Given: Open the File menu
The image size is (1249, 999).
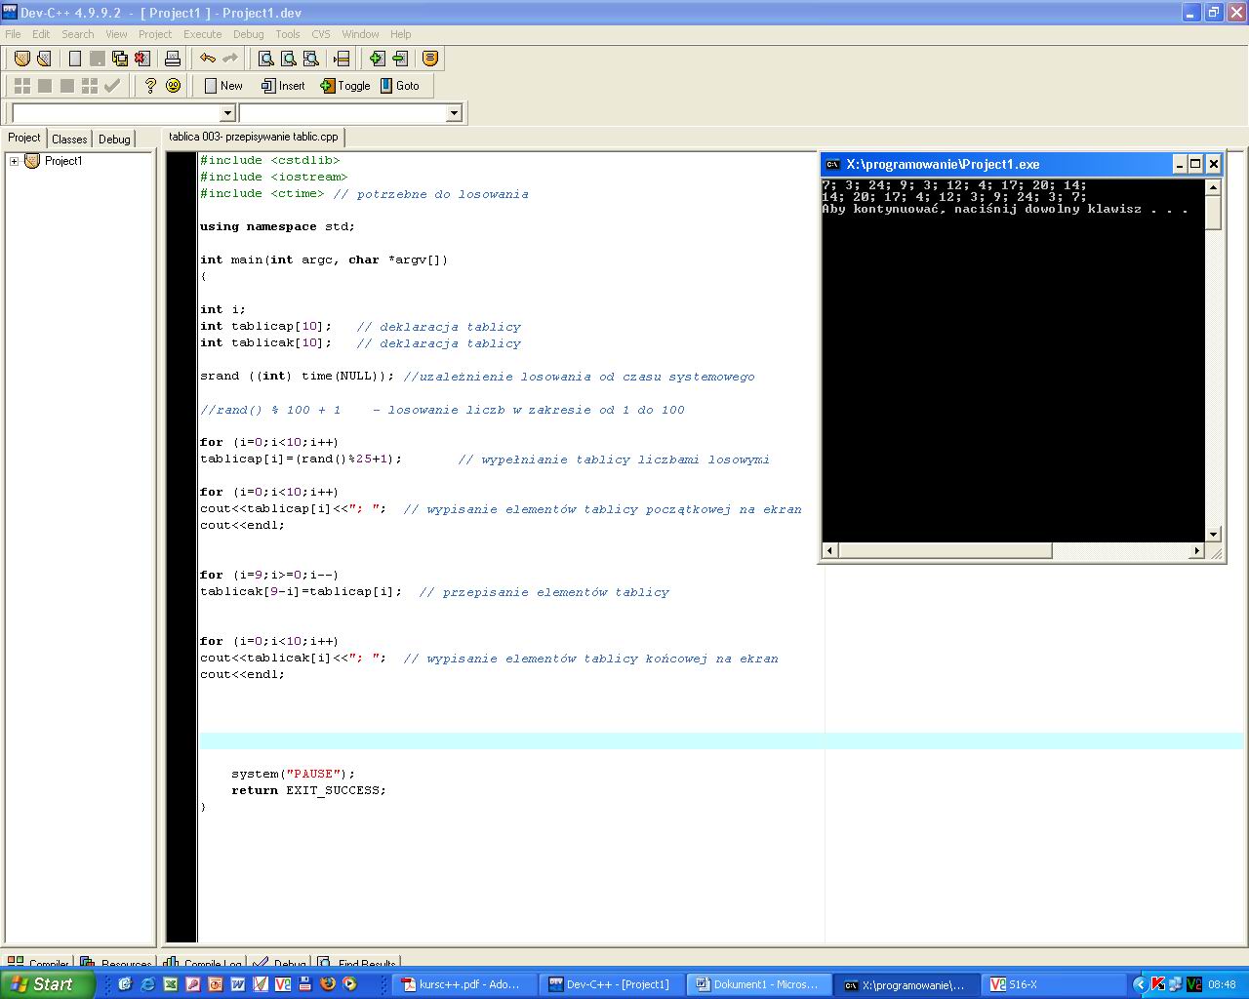Looking at the screenshot, I should 13,34.
